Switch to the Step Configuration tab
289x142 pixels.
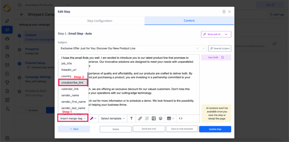click(100, 21)
